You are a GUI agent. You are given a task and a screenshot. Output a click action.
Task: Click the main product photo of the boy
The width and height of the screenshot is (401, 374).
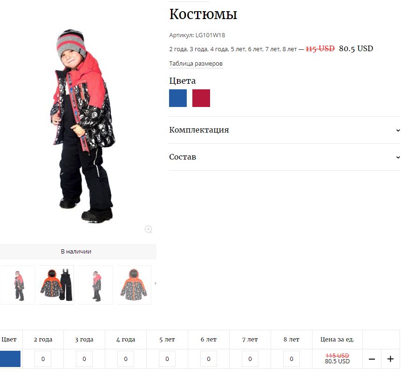[82, 126]
